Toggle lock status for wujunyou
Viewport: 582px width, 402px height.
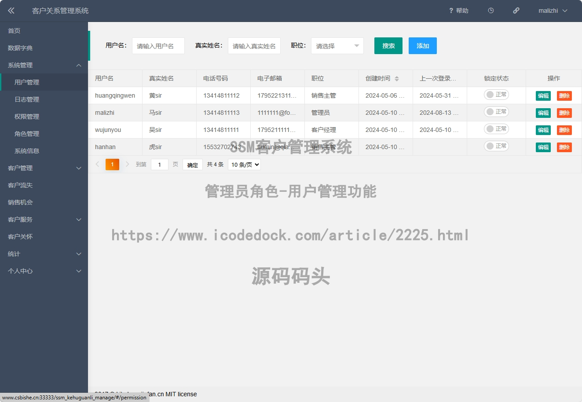496,129
